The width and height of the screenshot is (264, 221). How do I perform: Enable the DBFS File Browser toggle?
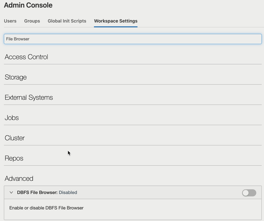tap(249, 193)
